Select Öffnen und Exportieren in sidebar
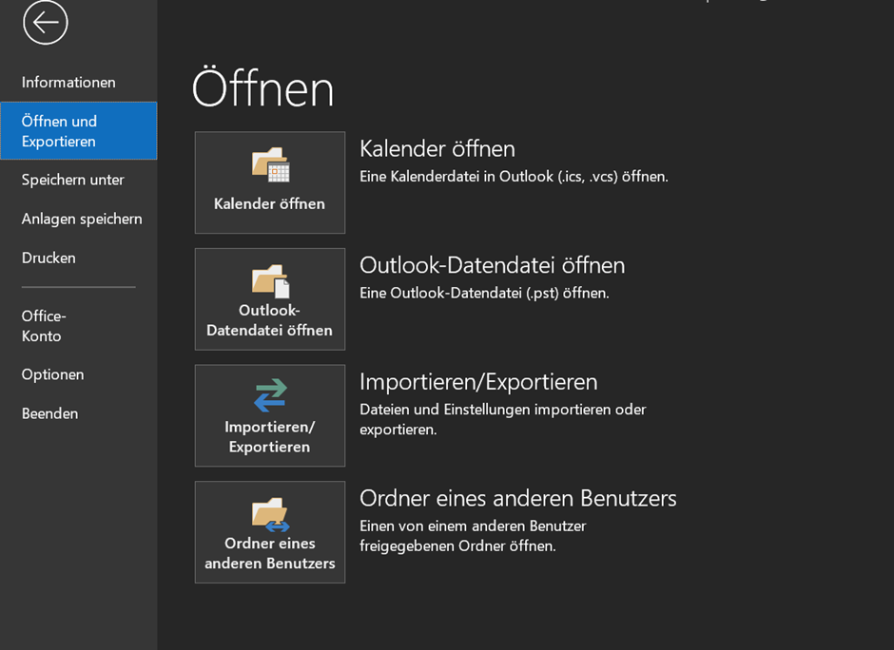 click(79, 131)
